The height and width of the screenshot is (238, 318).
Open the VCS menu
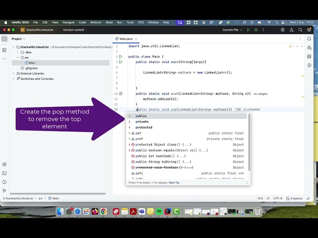point(141,22)
